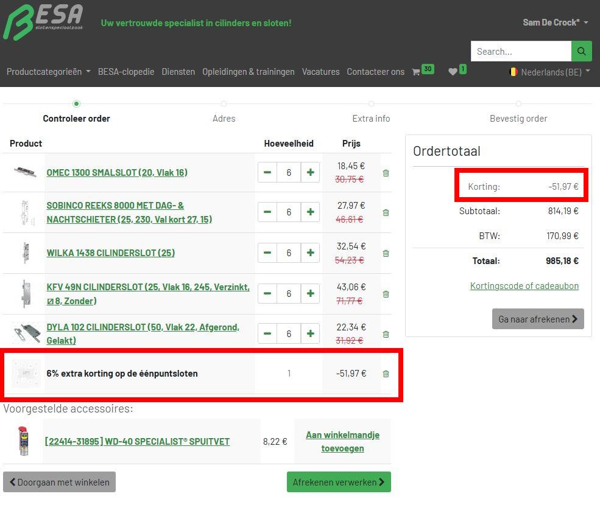Open the Sam De Crock account menu
Viewport: 600px width, 505px height.
555,23
